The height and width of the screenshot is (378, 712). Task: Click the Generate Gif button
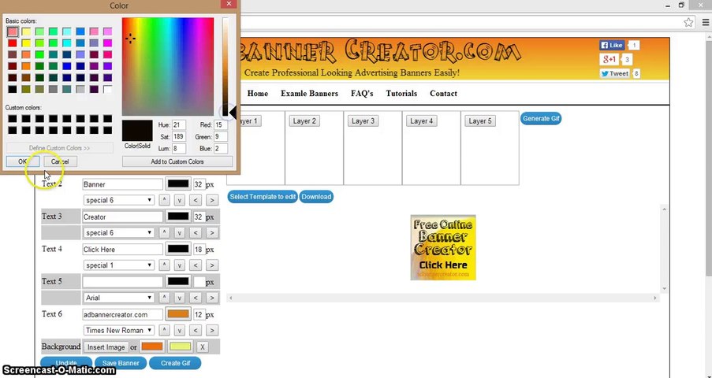[x=541, y=118]
